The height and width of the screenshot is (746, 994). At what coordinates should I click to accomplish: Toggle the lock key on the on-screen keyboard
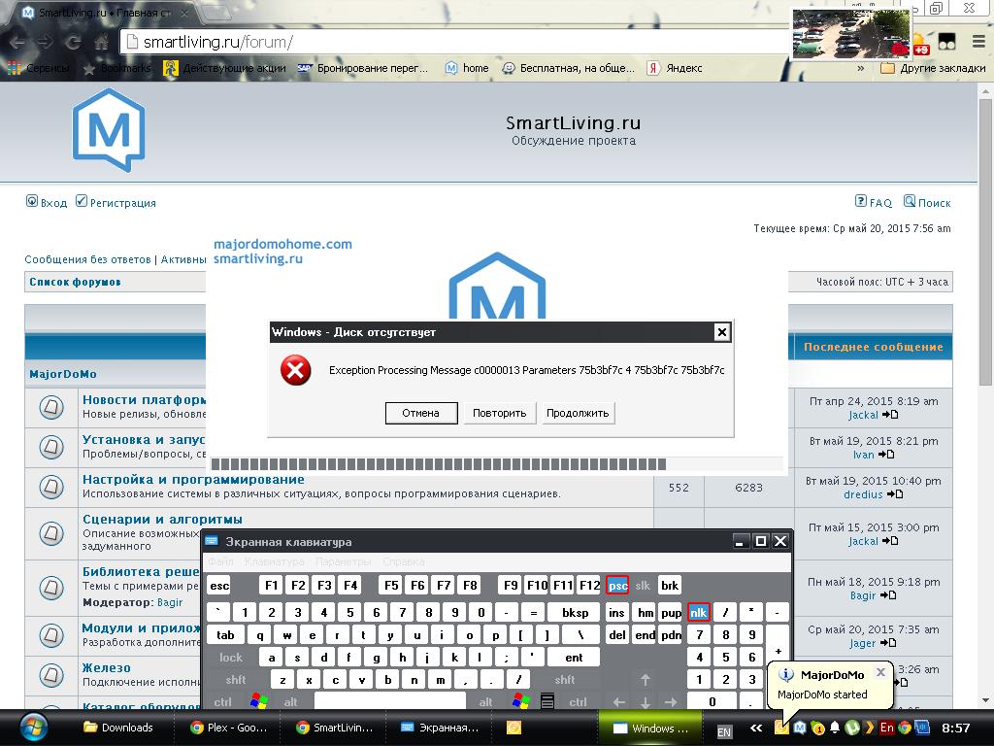231,658
